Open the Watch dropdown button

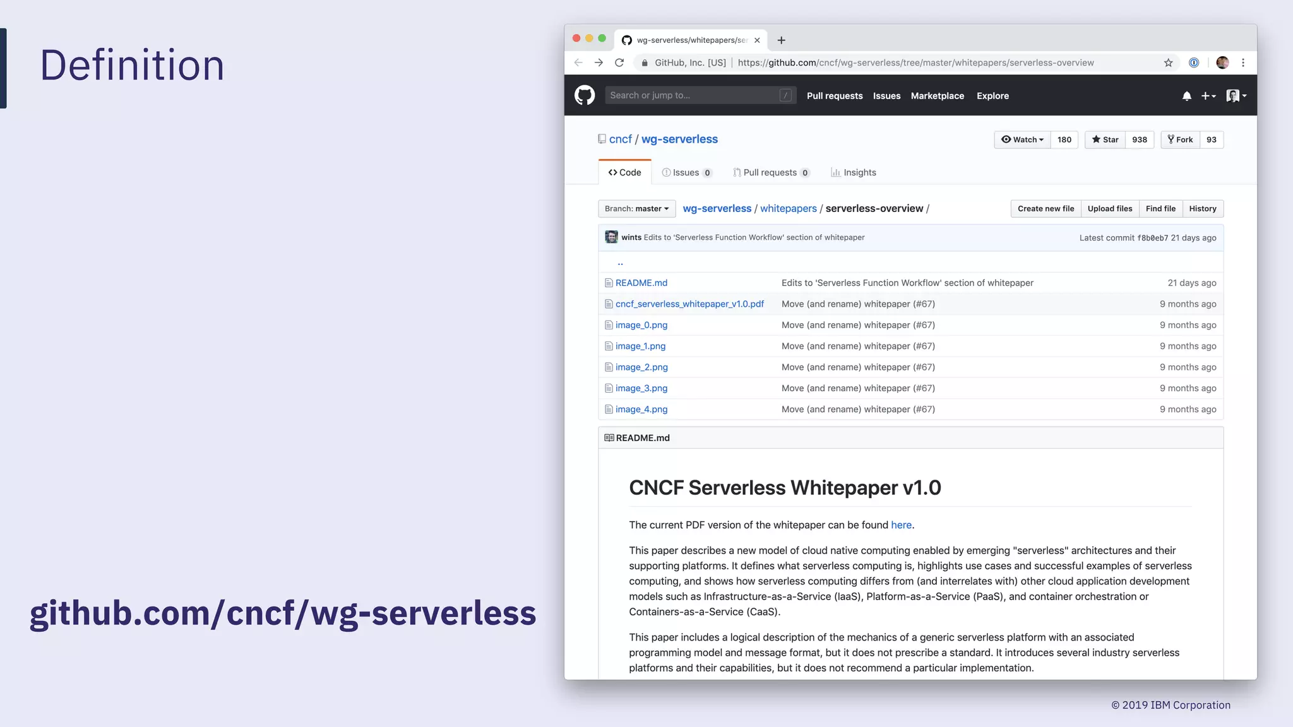point(1022,139)
